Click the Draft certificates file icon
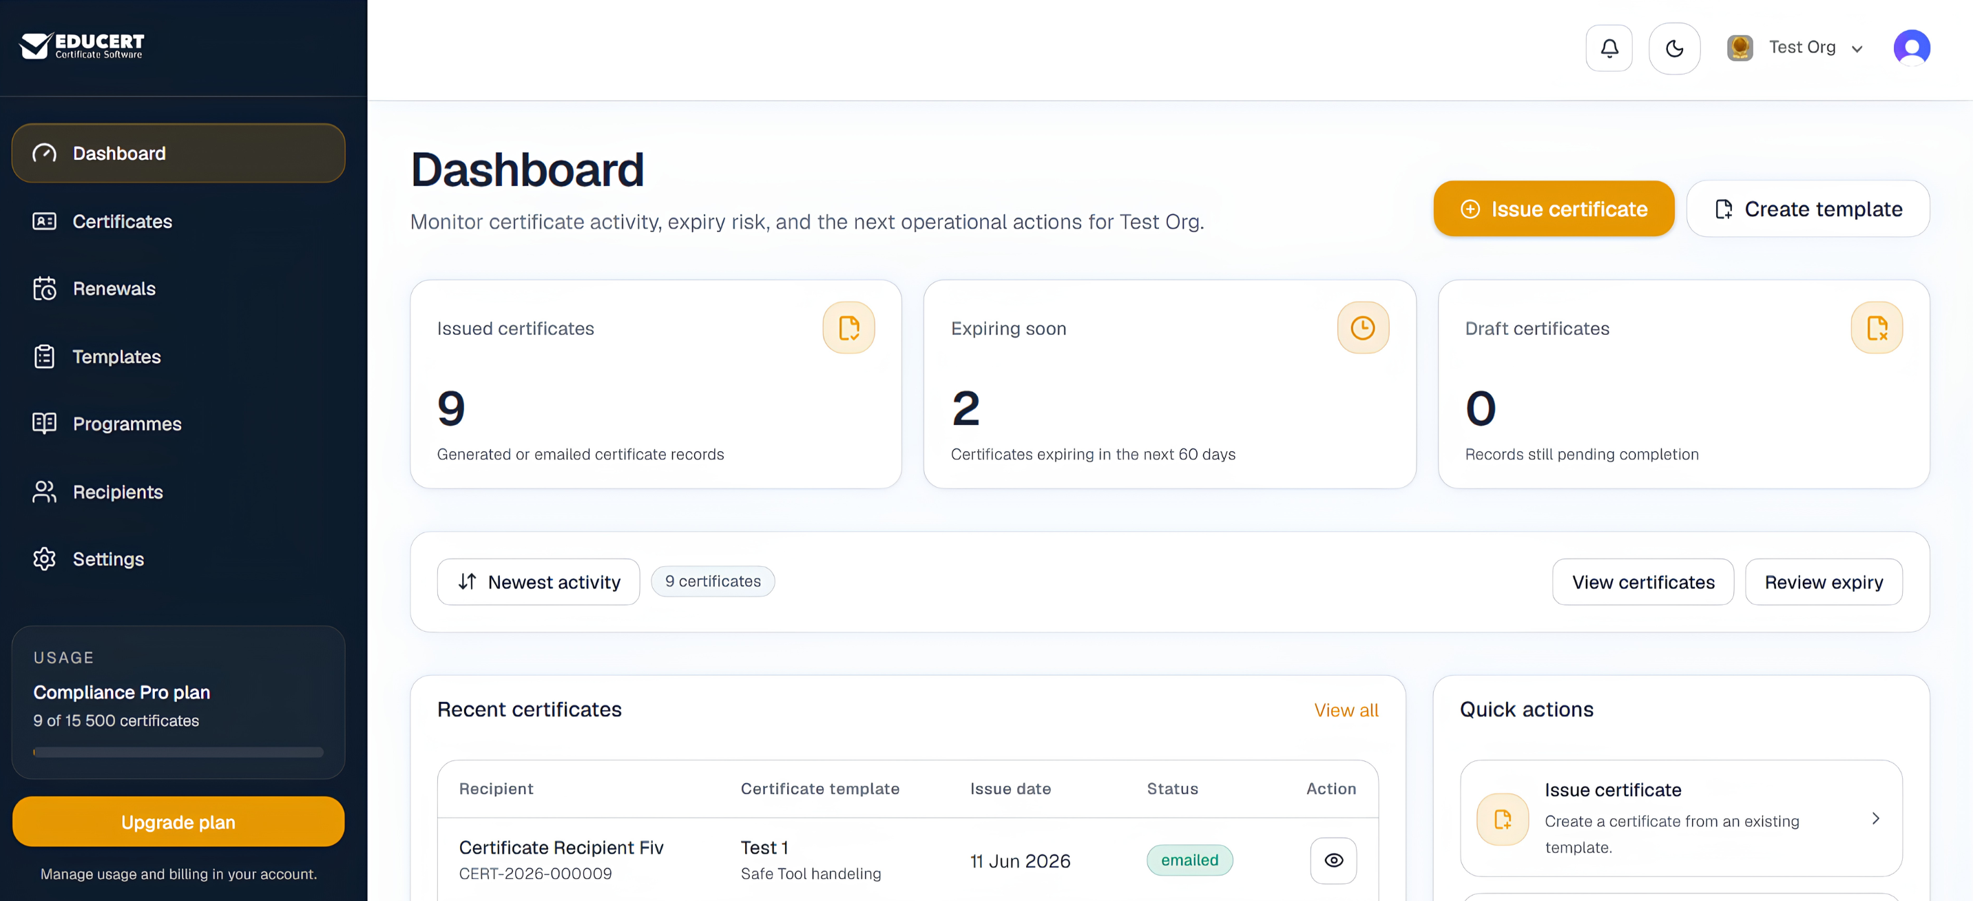Viewport: 1973px width, 901px height. pyautogui.click(x=1877, y=328)
